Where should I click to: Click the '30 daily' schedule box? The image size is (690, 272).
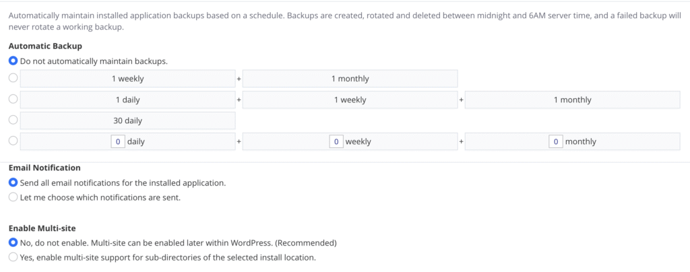tap(128, 121)
